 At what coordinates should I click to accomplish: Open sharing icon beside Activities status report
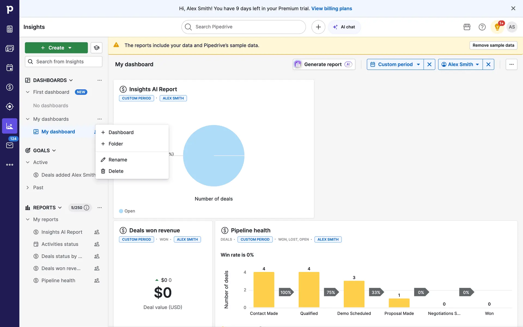[x=97, y=244]
